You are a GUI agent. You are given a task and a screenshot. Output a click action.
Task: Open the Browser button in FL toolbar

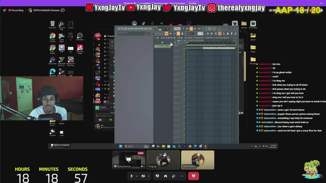[x=224, y=34]
